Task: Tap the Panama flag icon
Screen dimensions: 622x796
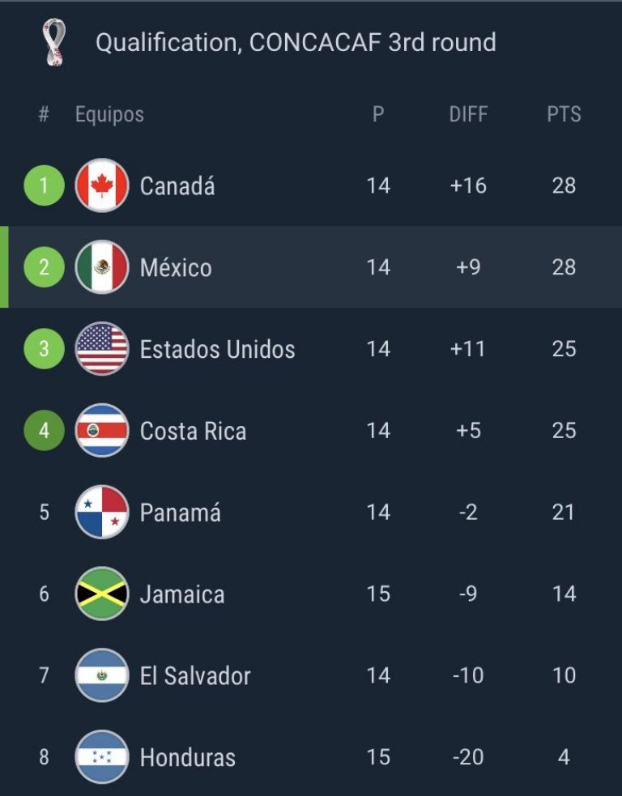Action: tap(102, 512)
